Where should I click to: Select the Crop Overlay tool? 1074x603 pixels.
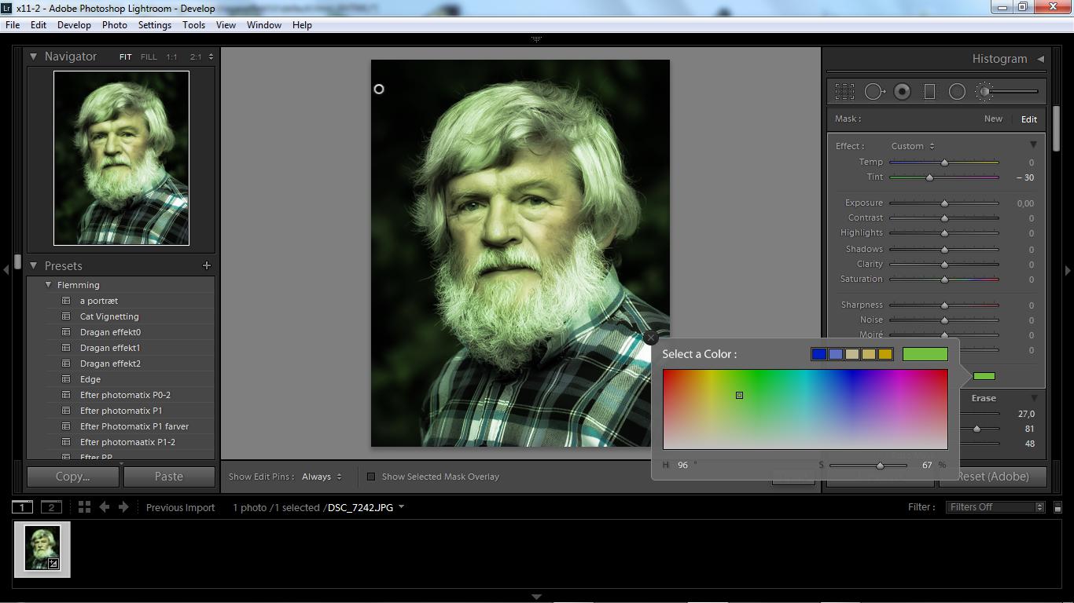(844, 92)
